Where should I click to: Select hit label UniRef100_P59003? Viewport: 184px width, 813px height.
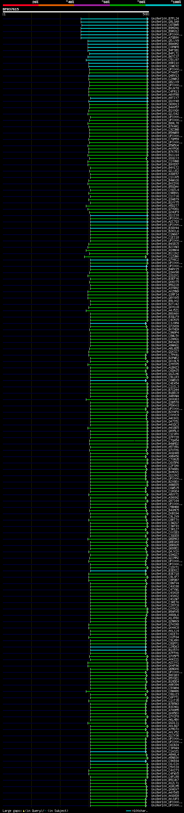click(x=165, y=406)
